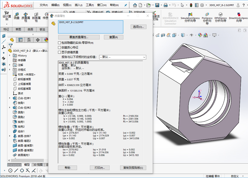Open the DimXpertManager crosshair tab

pyautogui.click(x=38, y=40)
